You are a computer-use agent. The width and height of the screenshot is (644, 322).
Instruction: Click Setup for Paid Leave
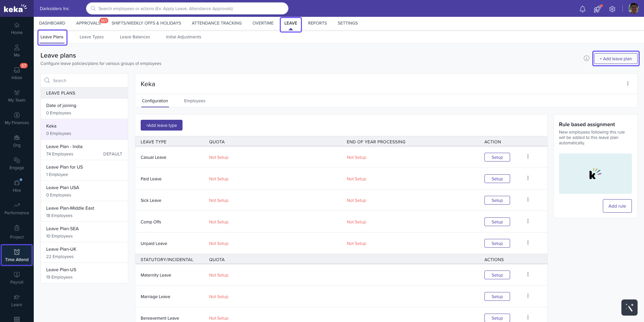497,179
